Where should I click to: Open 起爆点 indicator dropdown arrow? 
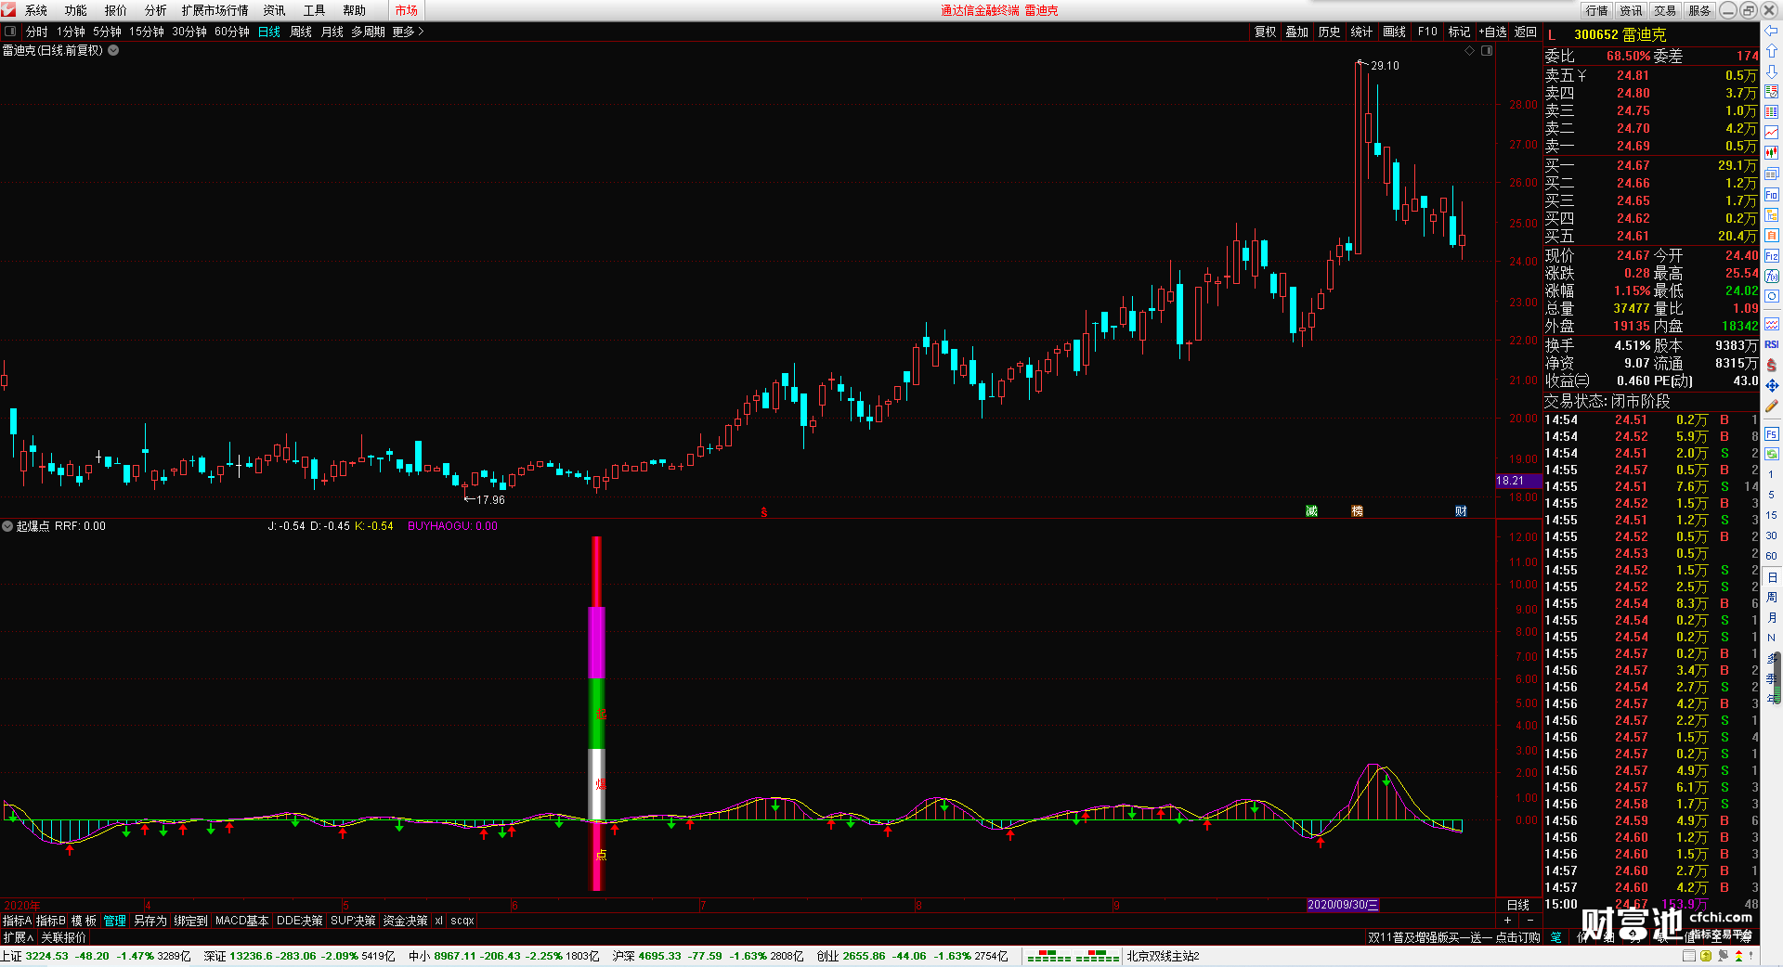click(7, 526)
